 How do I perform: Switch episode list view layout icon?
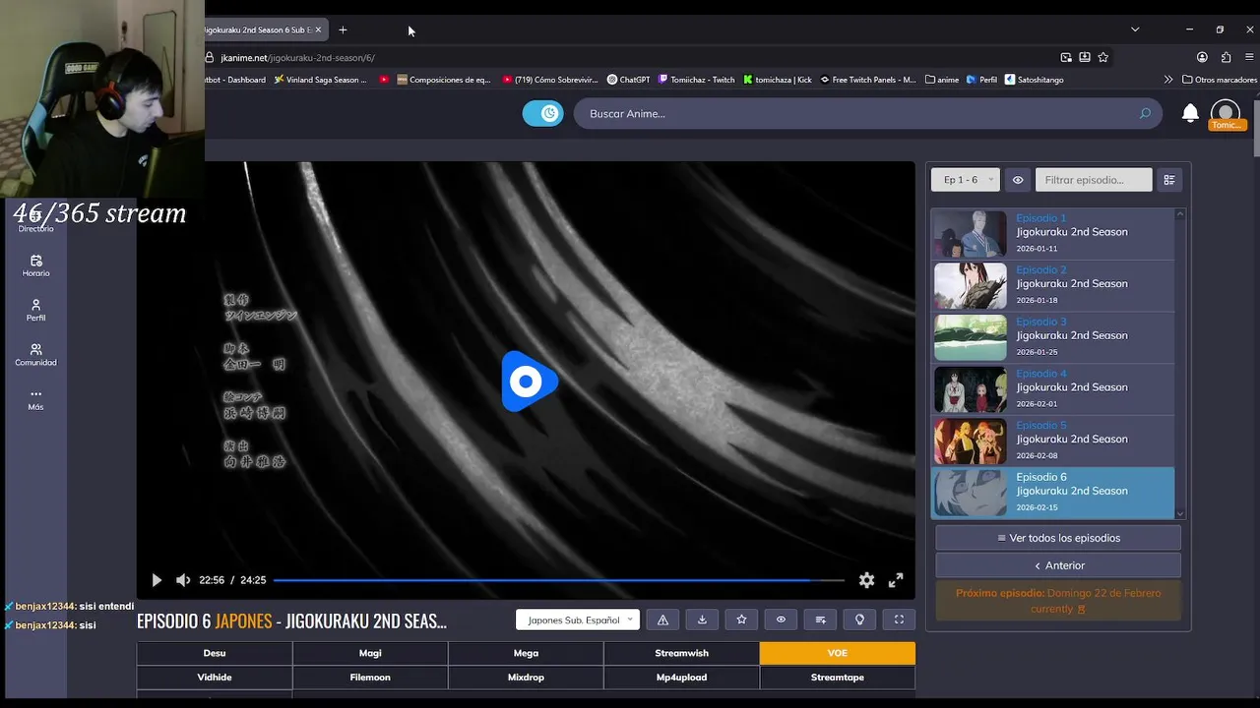[1169, 180]
